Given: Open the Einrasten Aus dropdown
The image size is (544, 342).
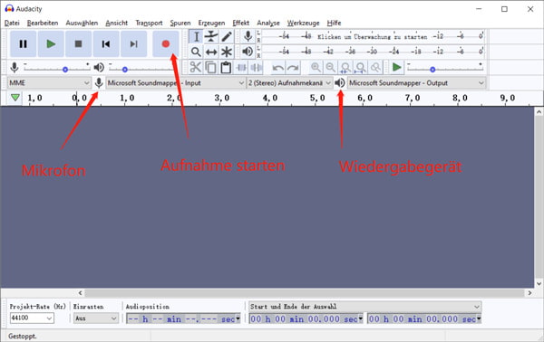Looking at the screenshot, I should click(x=96, y=318).
